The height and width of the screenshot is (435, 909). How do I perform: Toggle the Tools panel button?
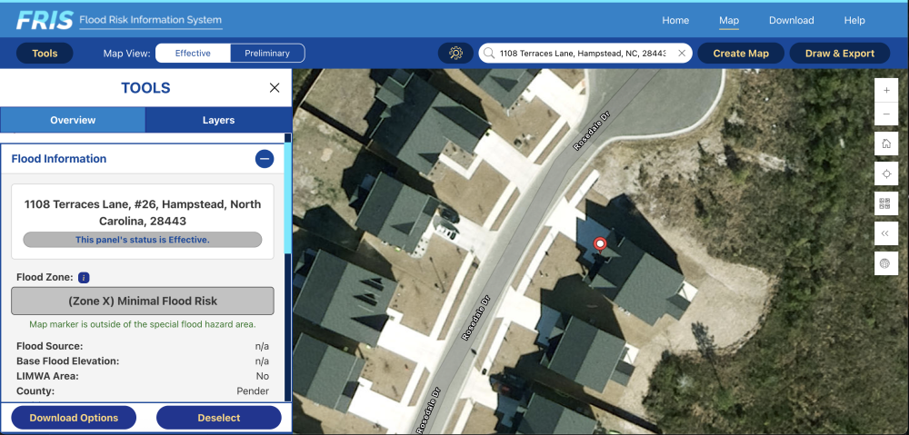coord(45,54)
